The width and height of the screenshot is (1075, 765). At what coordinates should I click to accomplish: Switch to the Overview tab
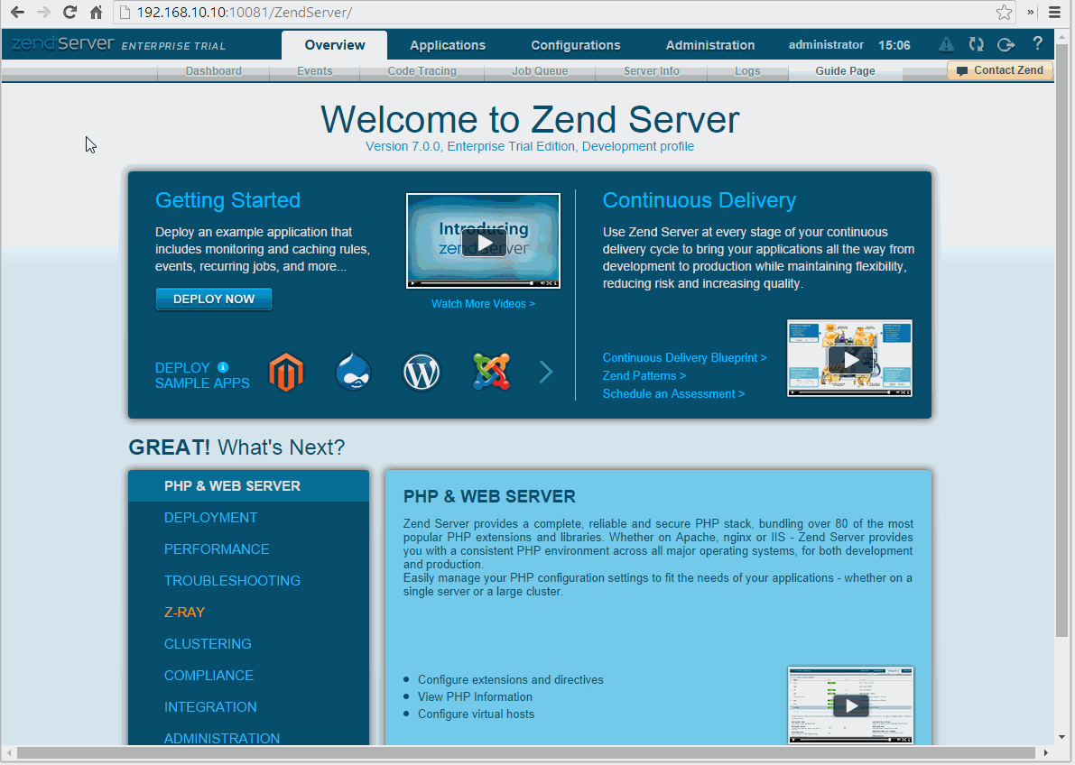[x=335, y=45]
